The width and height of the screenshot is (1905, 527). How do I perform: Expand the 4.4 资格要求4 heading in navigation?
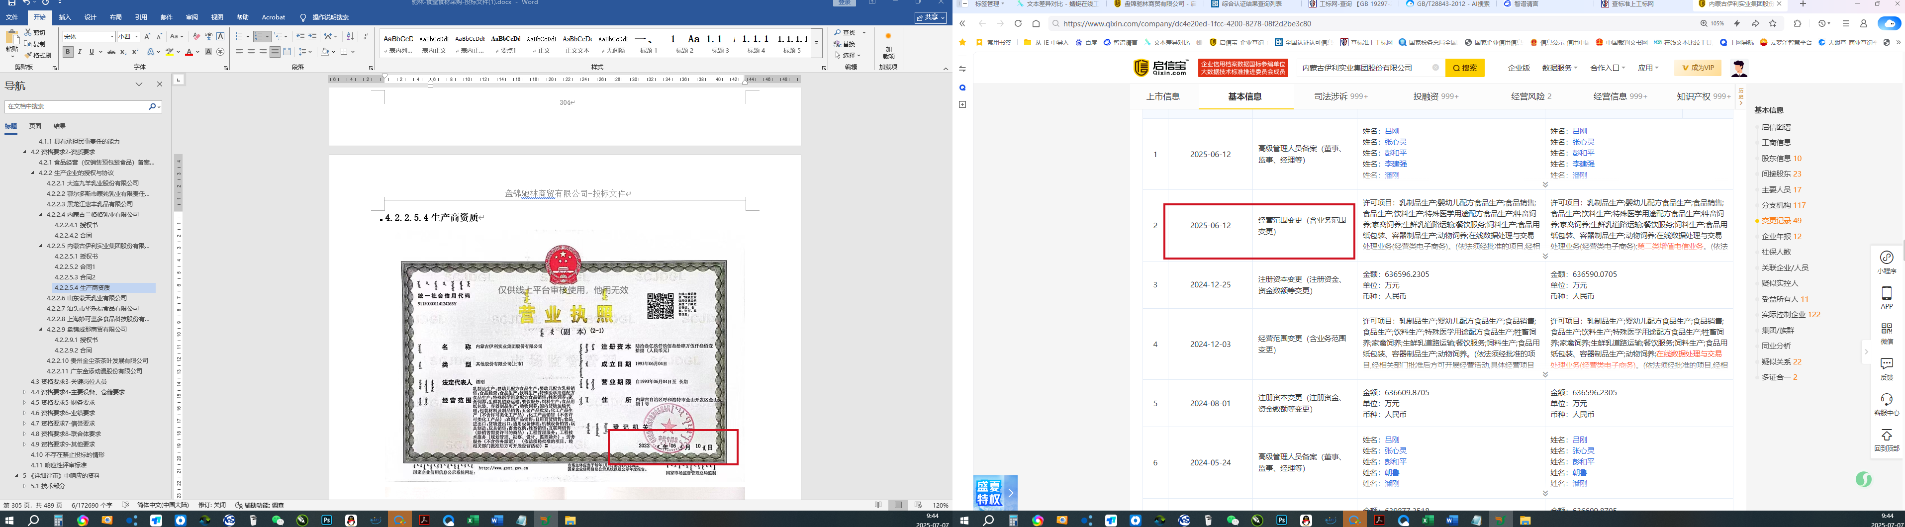click(24, 392)
